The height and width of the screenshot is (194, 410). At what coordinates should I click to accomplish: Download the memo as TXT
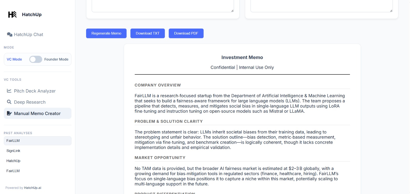click(x=147, y=33)
